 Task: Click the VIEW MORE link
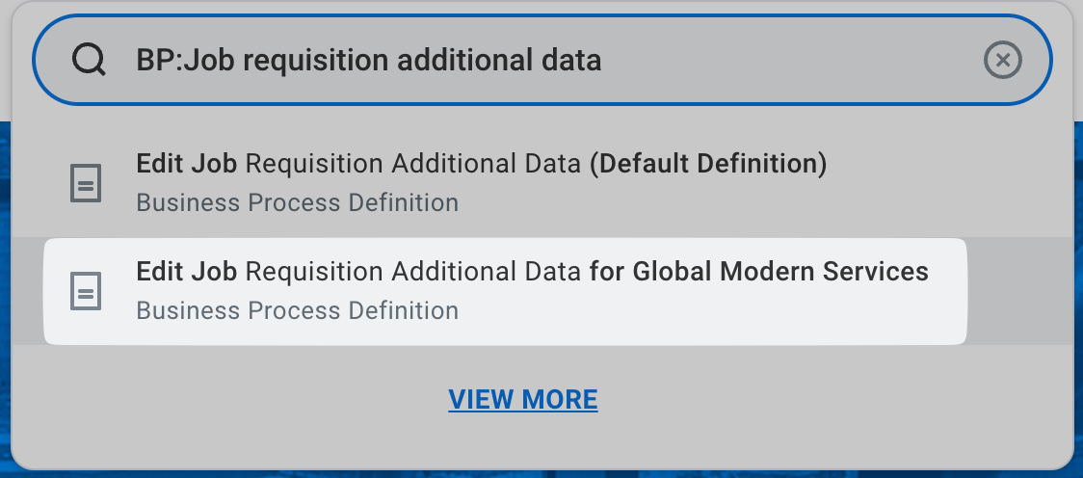pos(523,399)
